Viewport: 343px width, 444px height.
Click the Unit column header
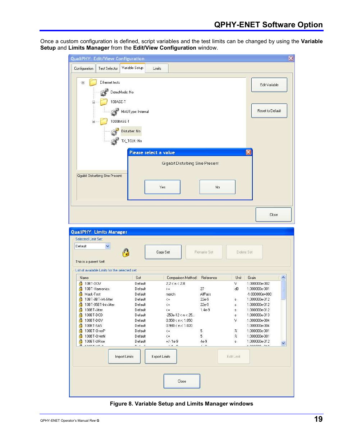(x=238, y=278)
